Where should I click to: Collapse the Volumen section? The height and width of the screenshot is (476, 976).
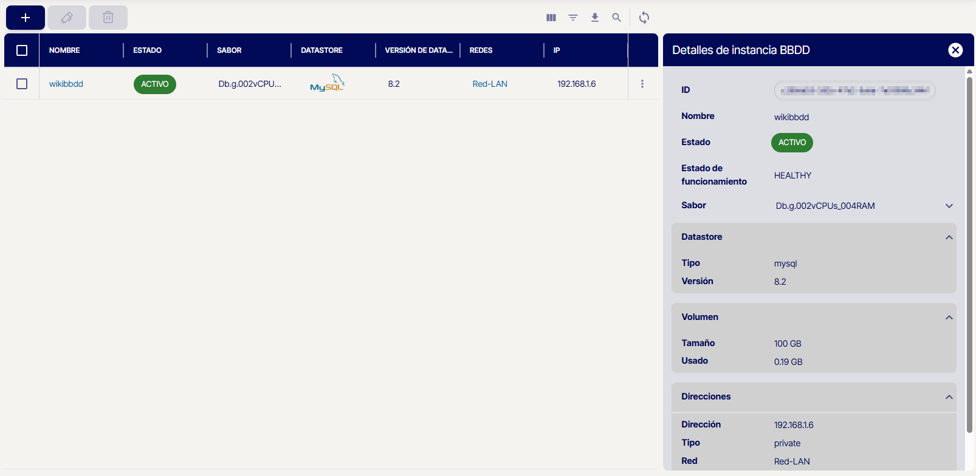949,318
